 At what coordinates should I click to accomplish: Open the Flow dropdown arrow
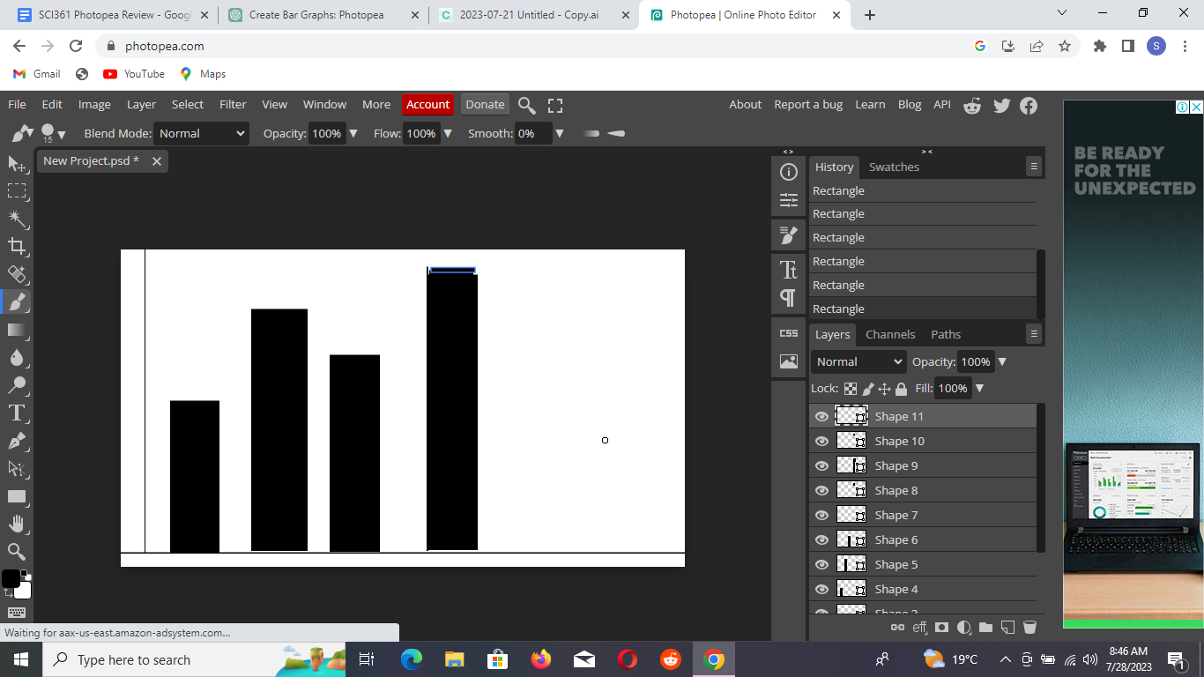point(448,133)
